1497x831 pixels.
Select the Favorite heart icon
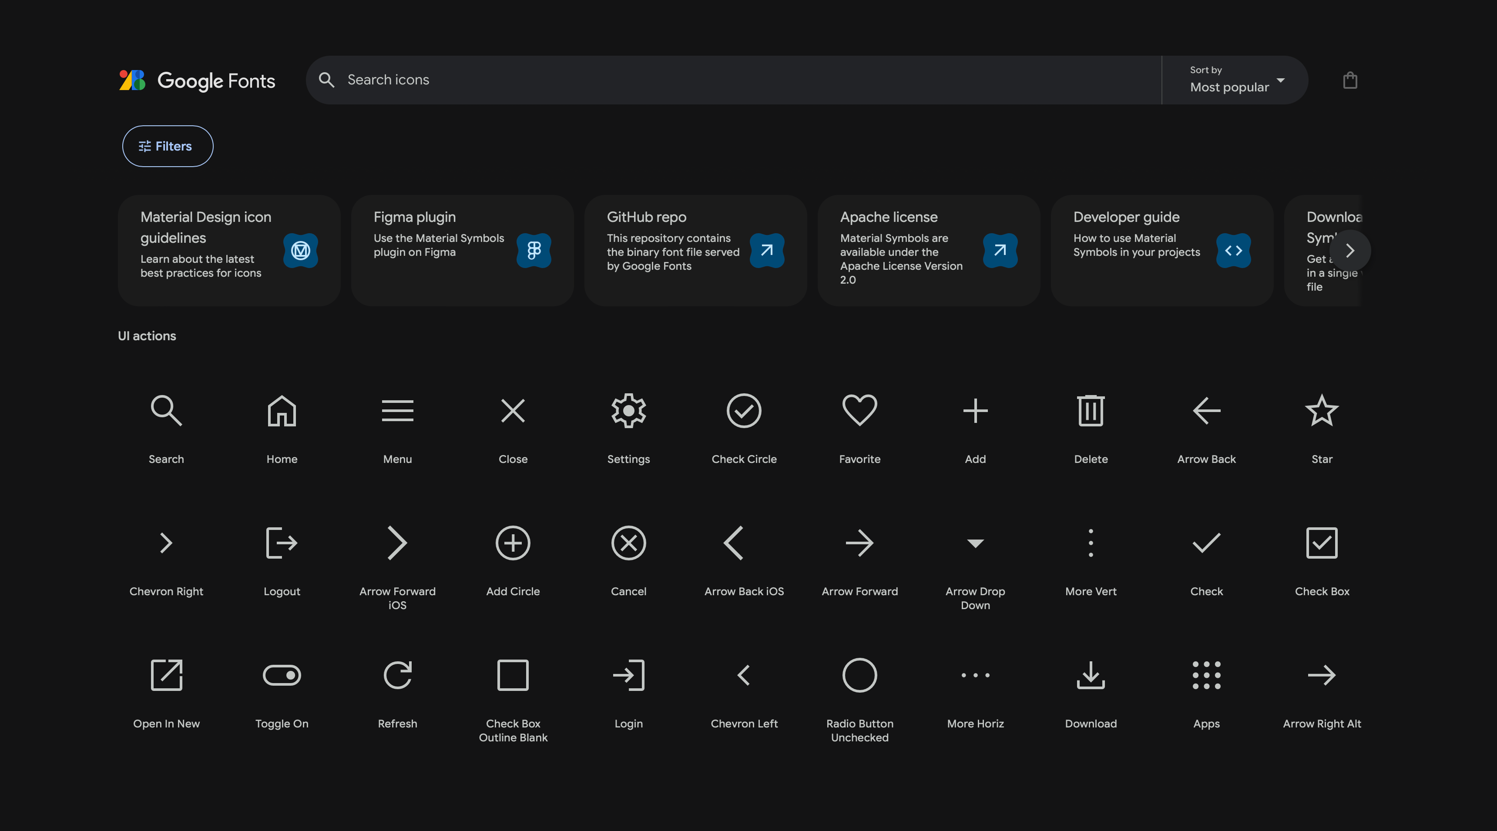859,411
